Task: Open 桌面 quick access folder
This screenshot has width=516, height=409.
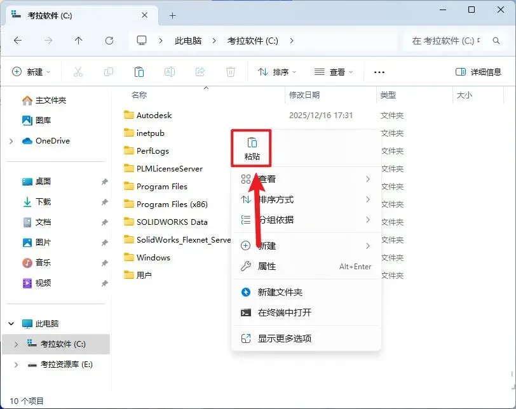Action: [x=37, y=182]
